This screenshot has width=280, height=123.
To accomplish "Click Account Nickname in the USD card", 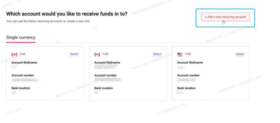I will [190, 63].
